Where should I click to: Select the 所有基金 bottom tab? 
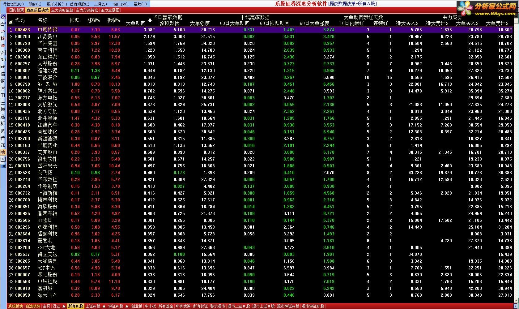166,306
